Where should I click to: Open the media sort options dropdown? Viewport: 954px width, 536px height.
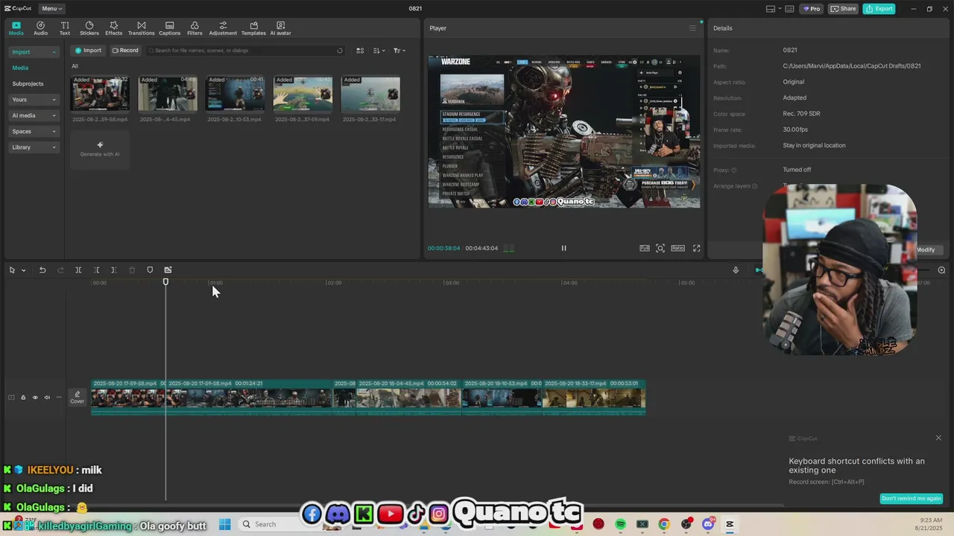(x=379, y=51)
